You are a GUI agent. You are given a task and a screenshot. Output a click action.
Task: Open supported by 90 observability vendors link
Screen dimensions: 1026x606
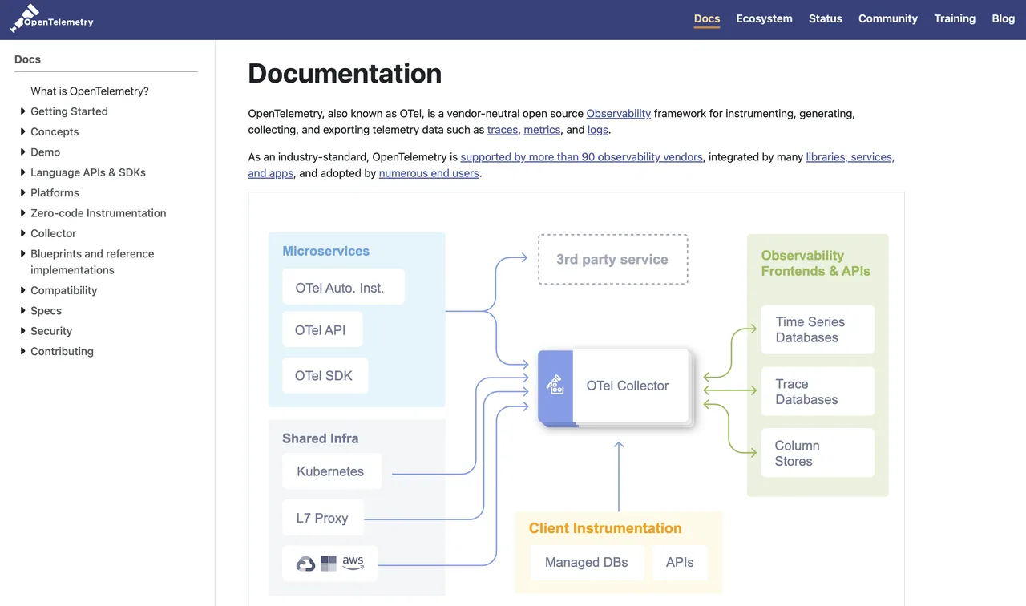[581, 157]
